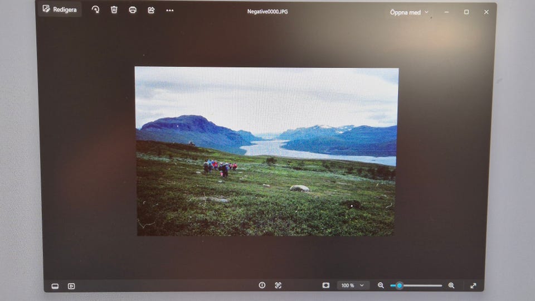Image resolution: width=535 pixels, height=301 pixels.
Task: Enter fullscreen with the expand arrows icon
Action: [473, 285]
